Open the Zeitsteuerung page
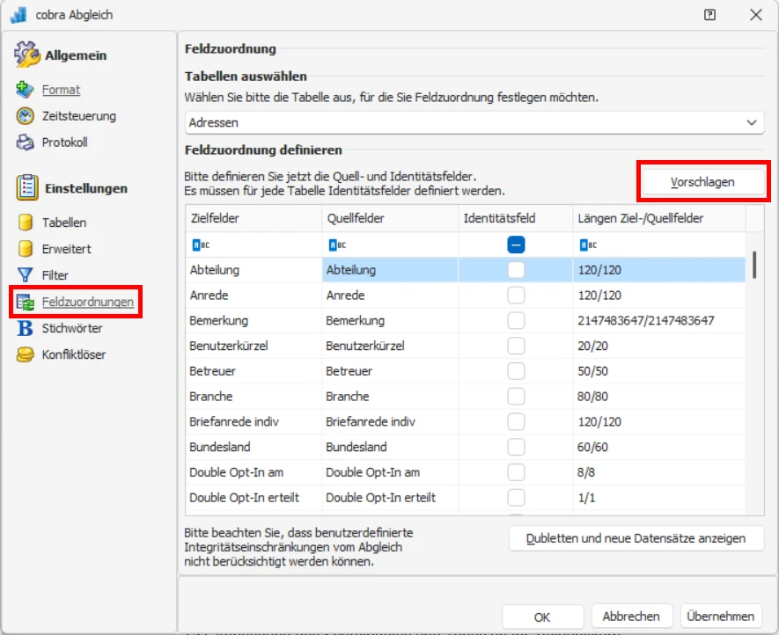 tap(79, 116)
